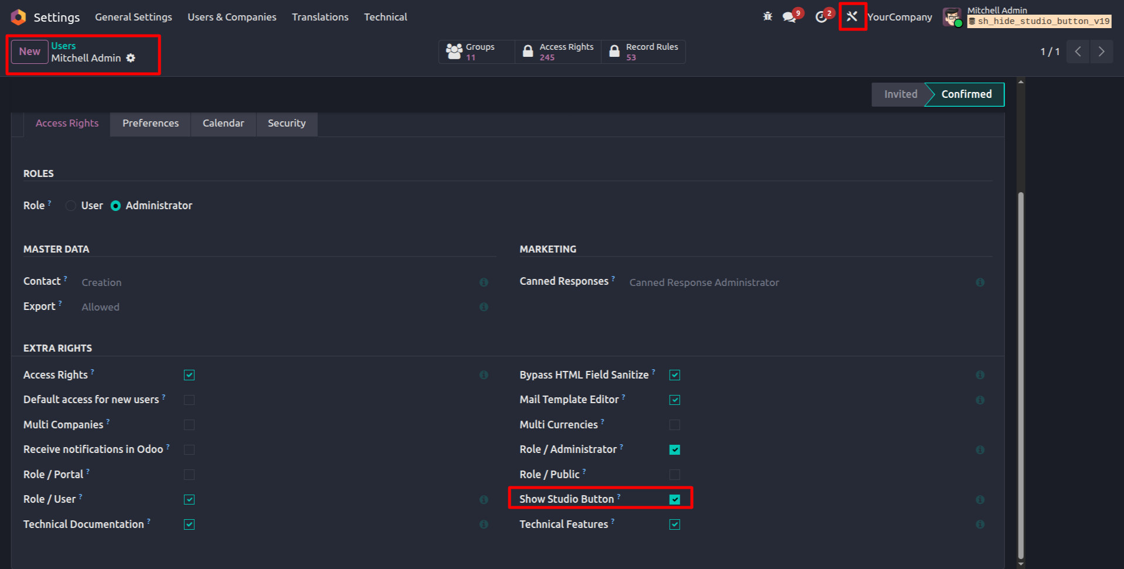This screenshot has width=1124, height=569.
Task: Click the vertical scrollbar of the form
Action: pos(1021,375)
